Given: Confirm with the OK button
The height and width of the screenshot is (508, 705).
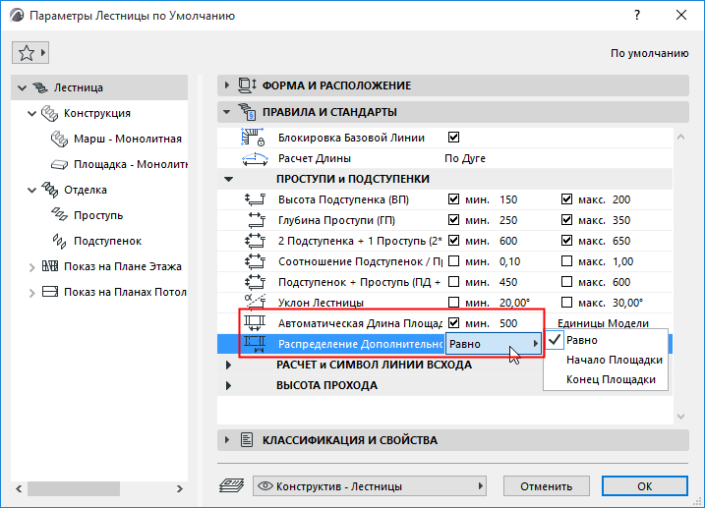Looking at the screenshot, I should pyautogui.click(x=644, y=486).
